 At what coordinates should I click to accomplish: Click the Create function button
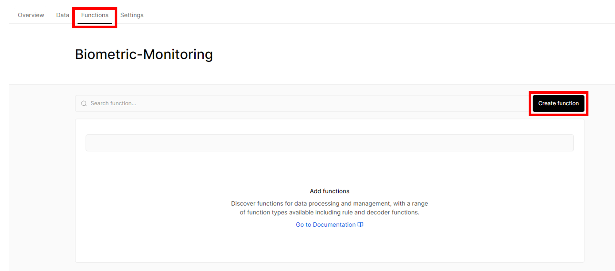click(558, 103)
